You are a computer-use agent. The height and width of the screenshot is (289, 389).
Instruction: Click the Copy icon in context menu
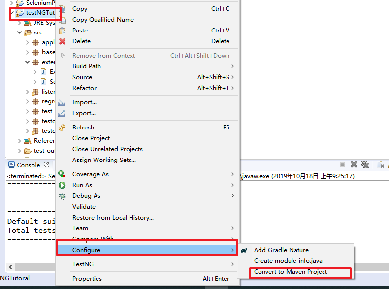[62, 9]
